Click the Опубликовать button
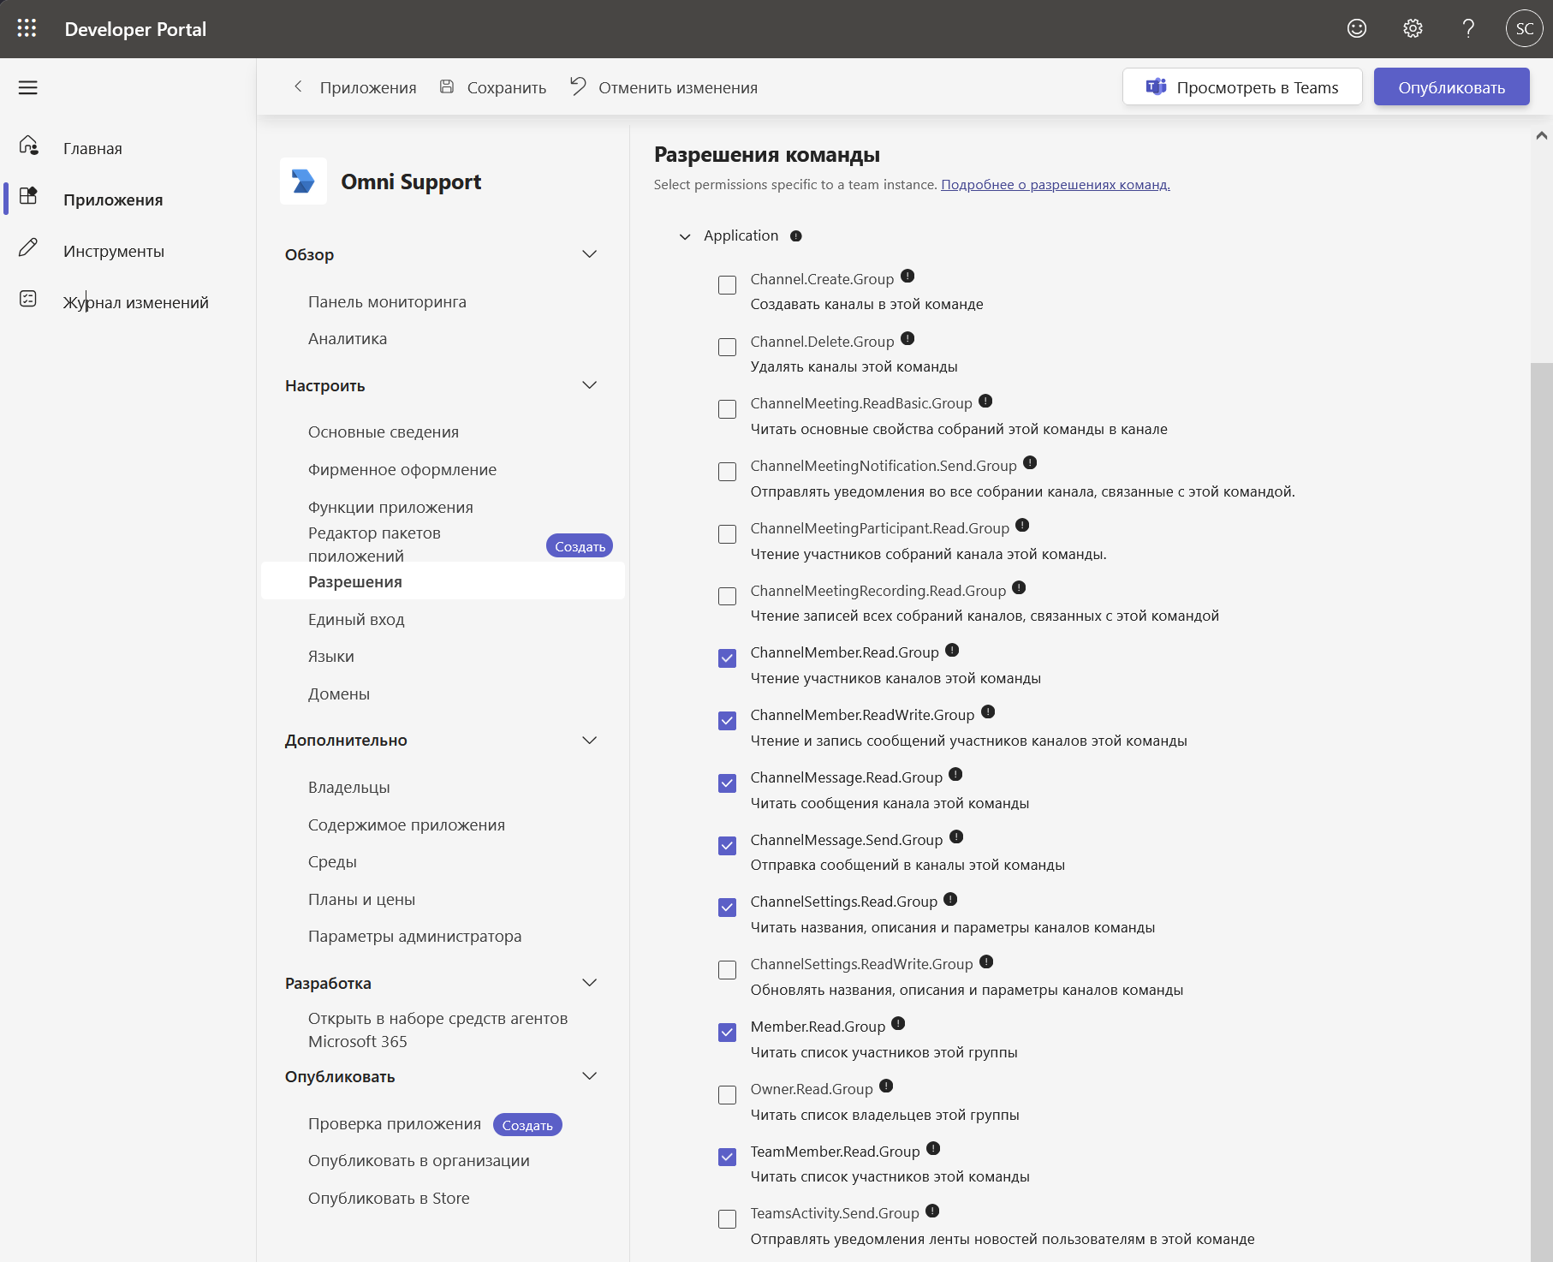The image size is (1553, 1262). pyautogui.click(x=1451, y=87)
